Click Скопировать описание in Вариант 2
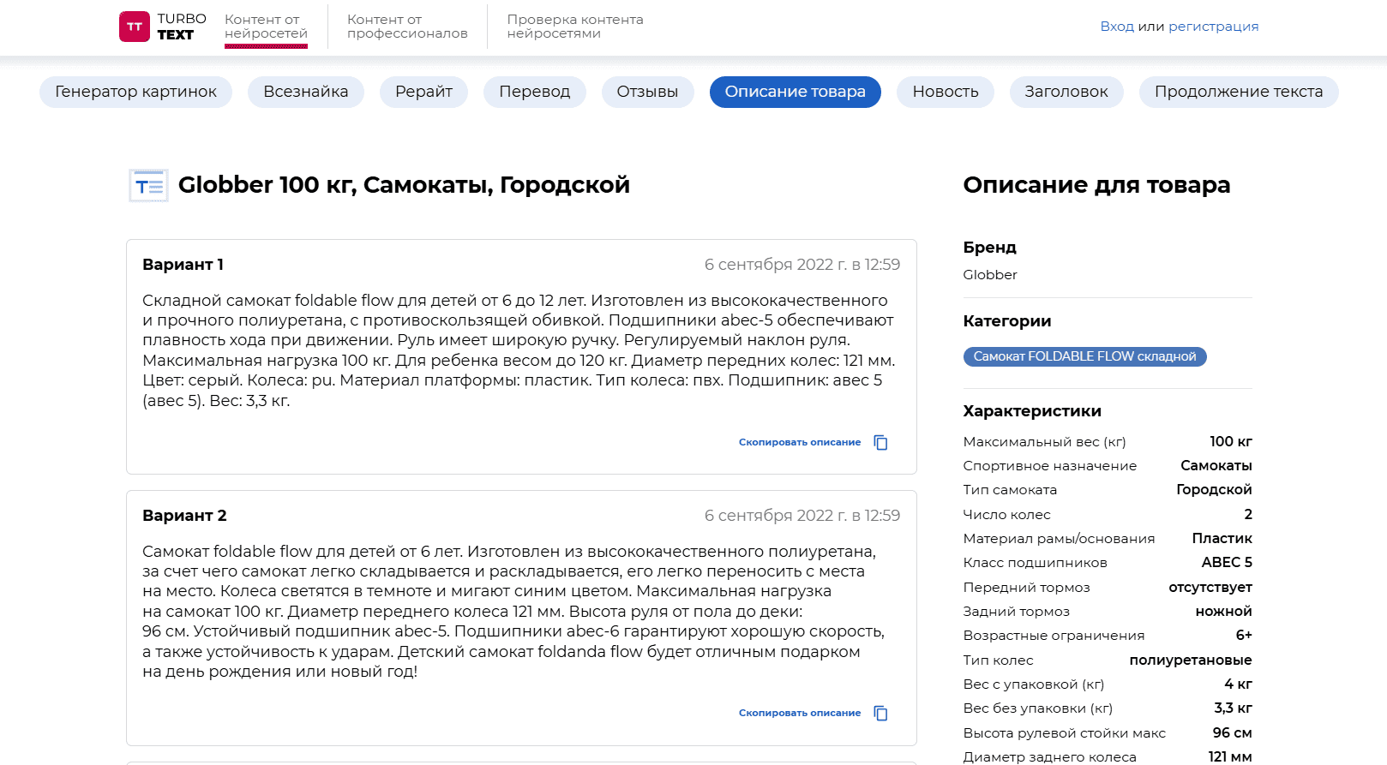The width and height of the screenshot is (1387, 765). pyautogui.click(x=800, y=713)
